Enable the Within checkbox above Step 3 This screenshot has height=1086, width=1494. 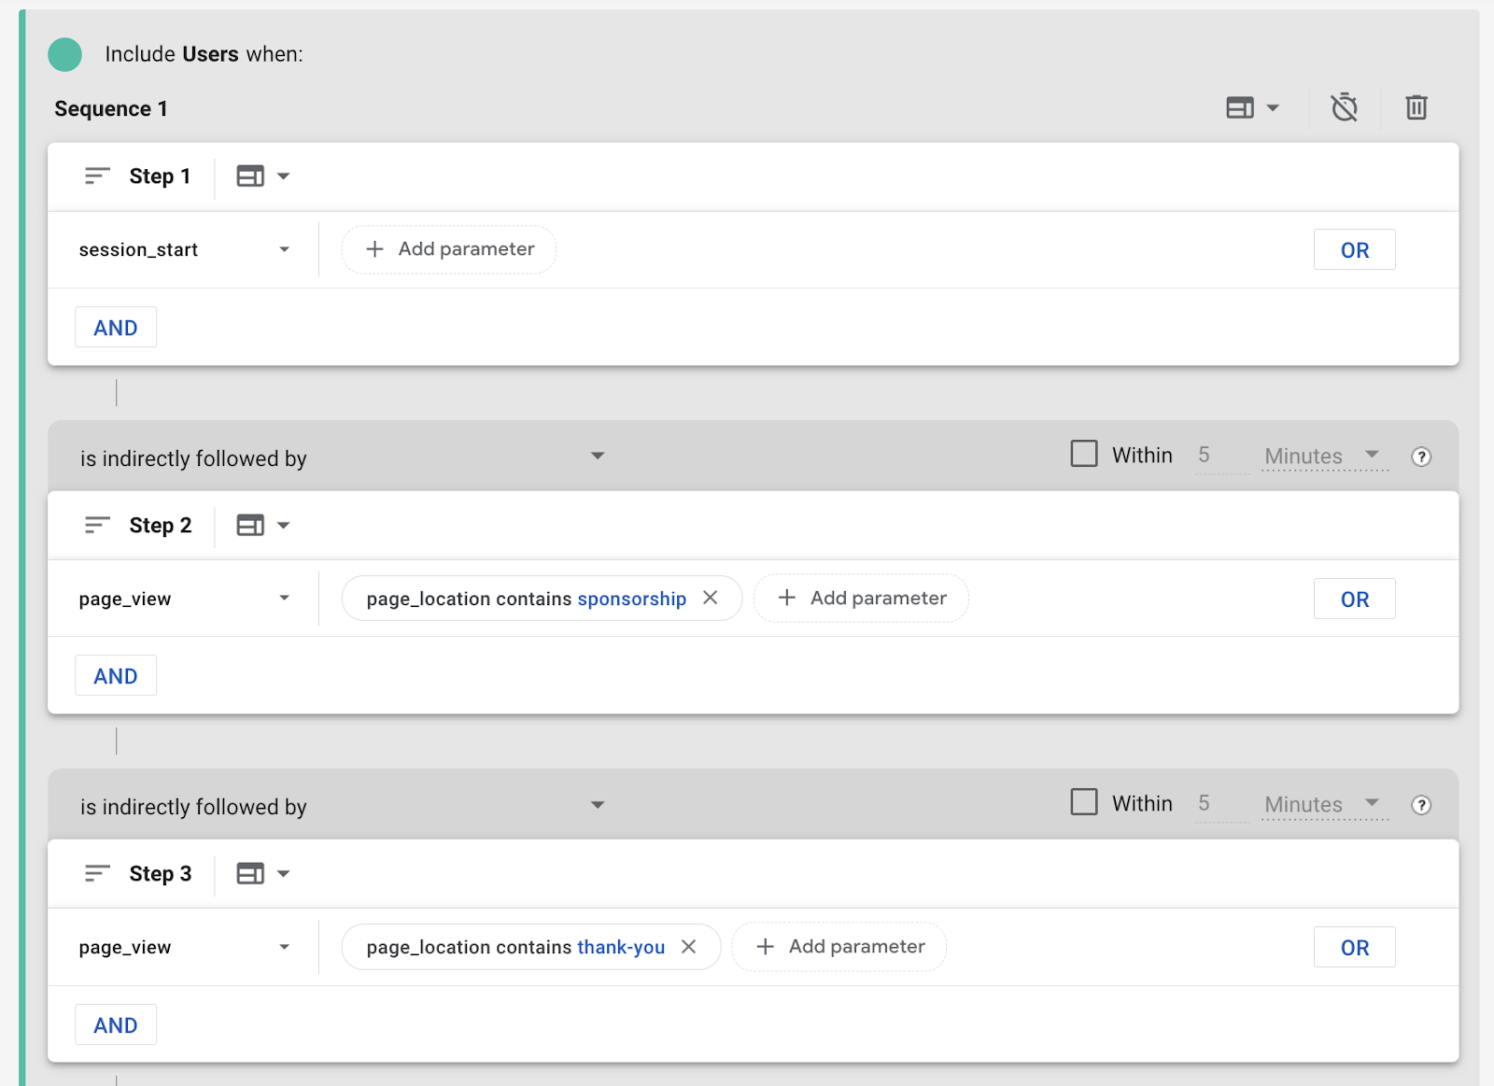(x=1083, y=803)
